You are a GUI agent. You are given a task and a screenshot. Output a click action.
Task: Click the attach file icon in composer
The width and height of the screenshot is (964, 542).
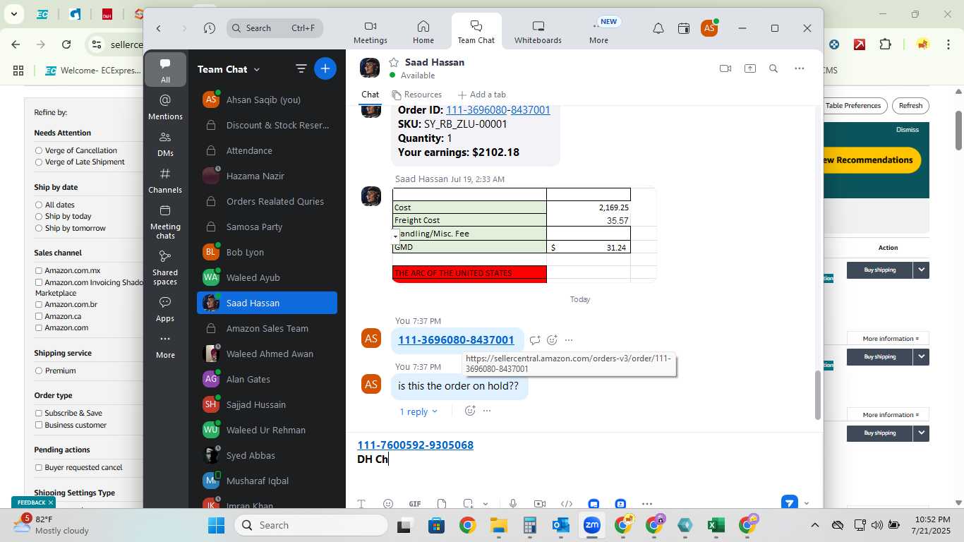[442, 504]
